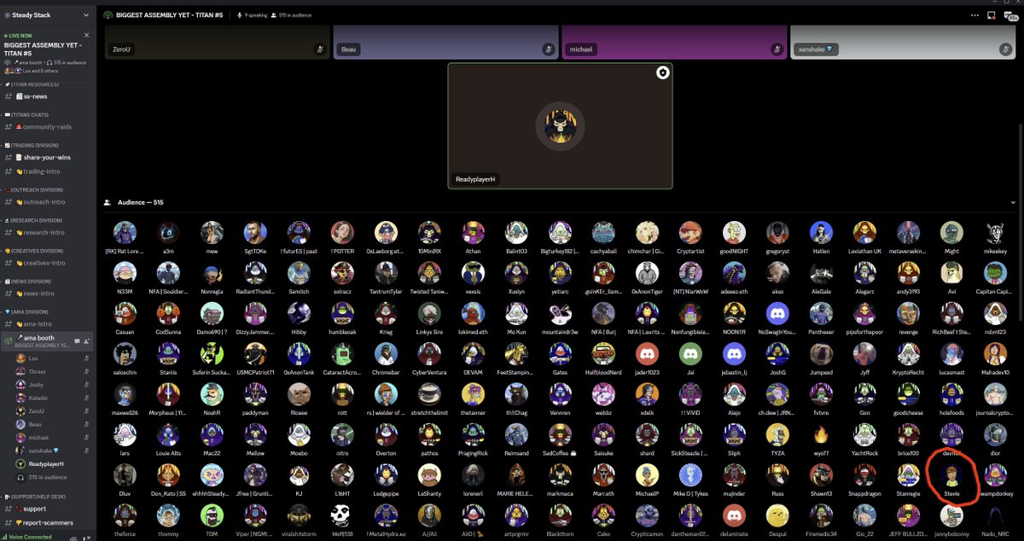Screen dimensions: 1024x541
Task: Select speaker Joshy in sidebar
Action: coord(53,385)
